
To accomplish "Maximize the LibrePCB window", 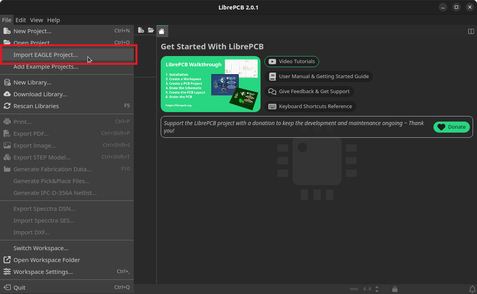I will tap(456, 7).
